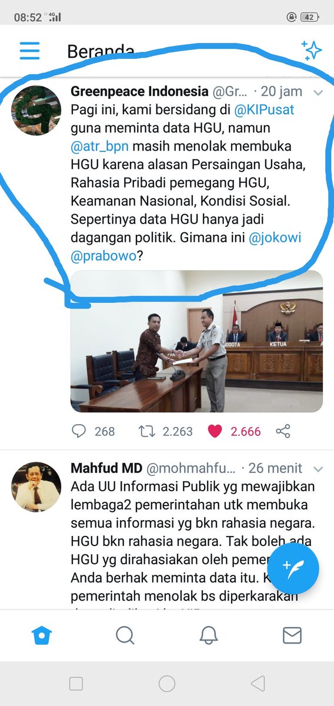
Task: Open Greenpeace Indonesia profile avatar
Action: (36, 110)
